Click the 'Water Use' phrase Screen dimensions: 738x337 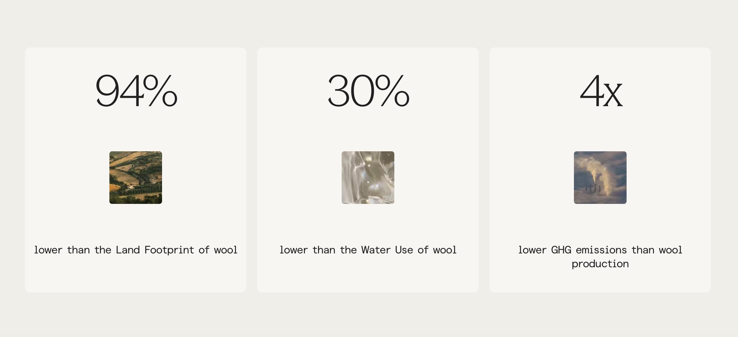click(387, 250)
